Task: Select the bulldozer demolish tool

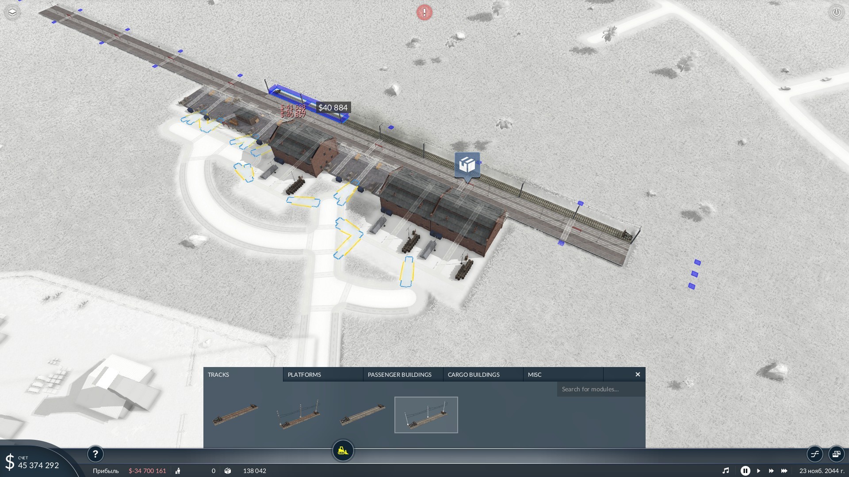Action: (x=343, y=451)
